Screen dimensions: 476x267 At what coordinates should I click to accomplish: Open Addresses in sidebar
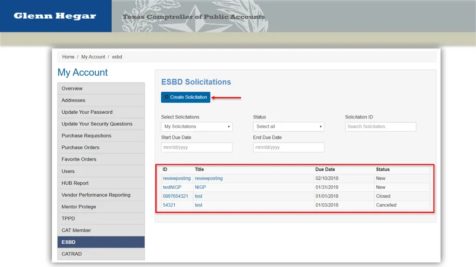coord(101,100)
